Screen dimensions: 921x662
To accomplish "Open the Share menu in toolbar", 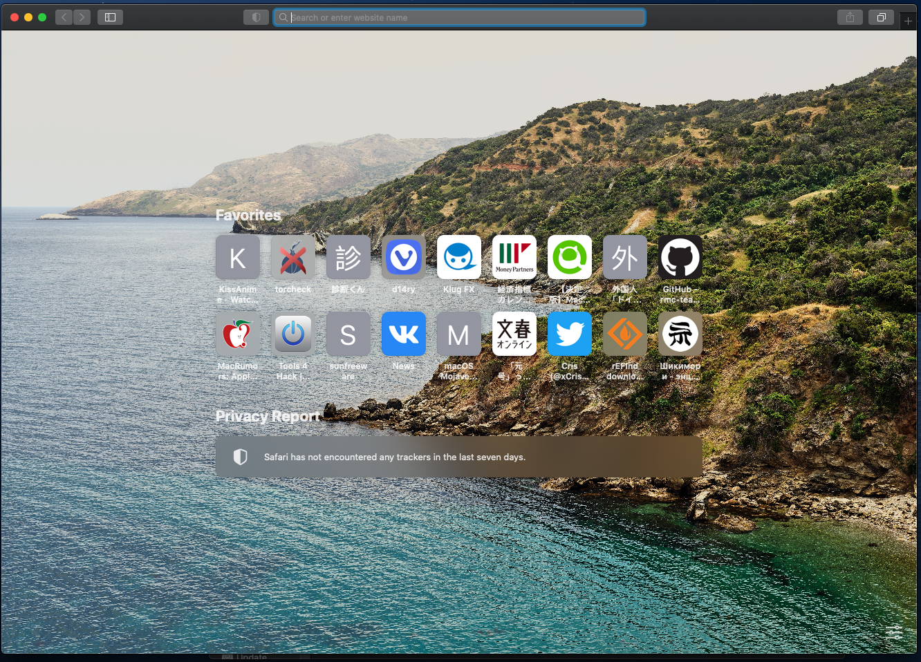I will pyautogui.click(x=850, y=17).
